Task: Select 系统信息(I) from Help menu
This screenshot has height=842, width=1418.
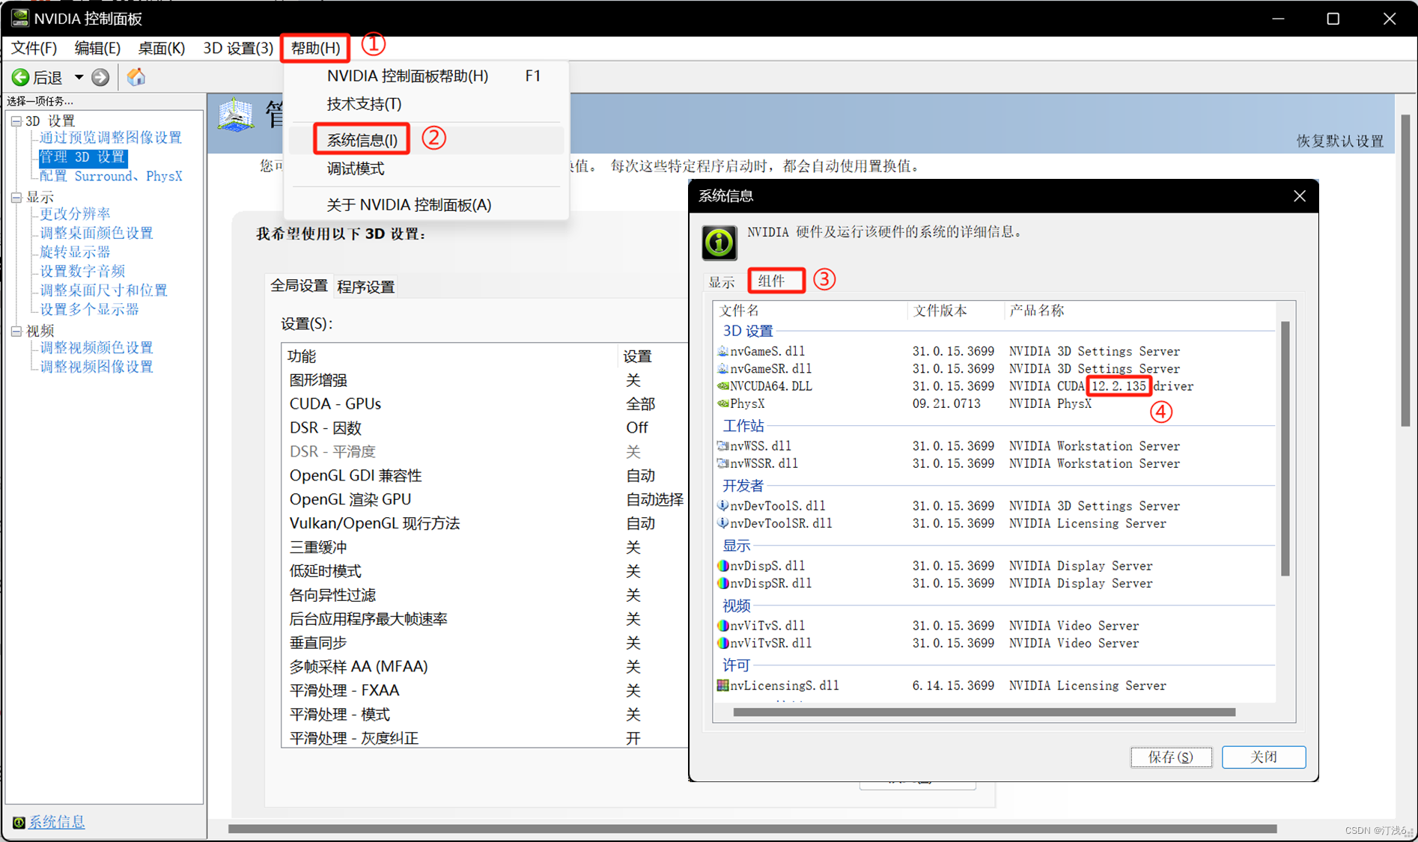Action: [426, 140]
